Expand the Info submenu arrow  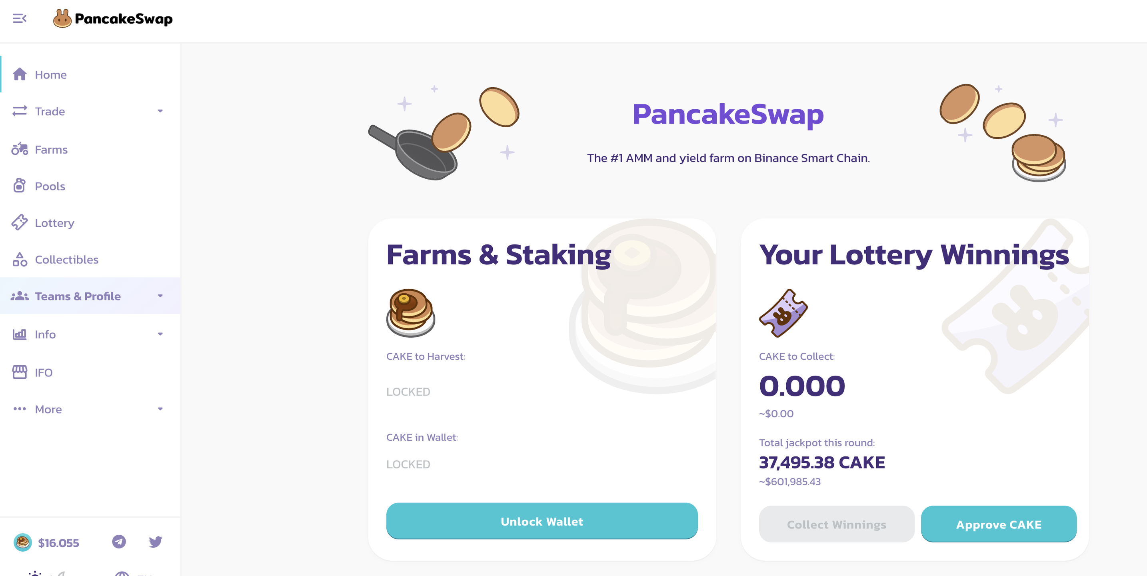[160, 334]
